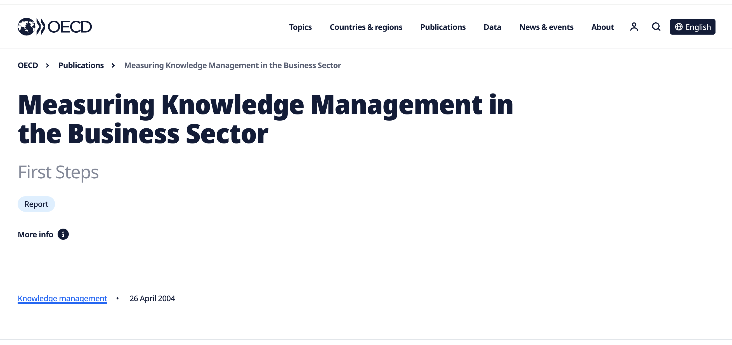Click the OECD logo in the header
The width and height of the screenshot is (732, 345).
55,27
